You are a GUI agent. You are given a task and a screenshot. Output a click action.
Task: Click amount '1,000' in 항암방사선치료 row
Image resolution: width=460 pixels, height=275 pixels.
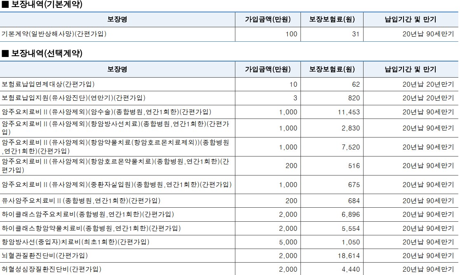(288, 128)
